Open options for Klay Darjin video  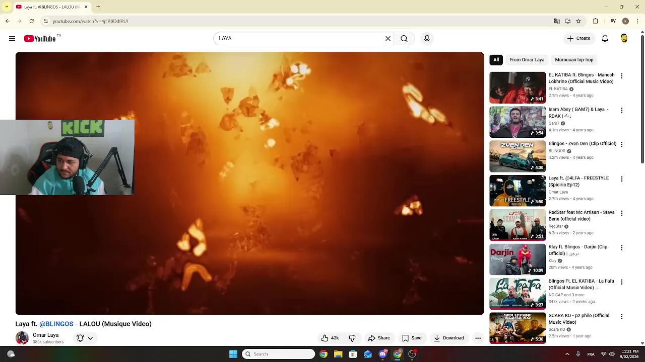(621, 248)
